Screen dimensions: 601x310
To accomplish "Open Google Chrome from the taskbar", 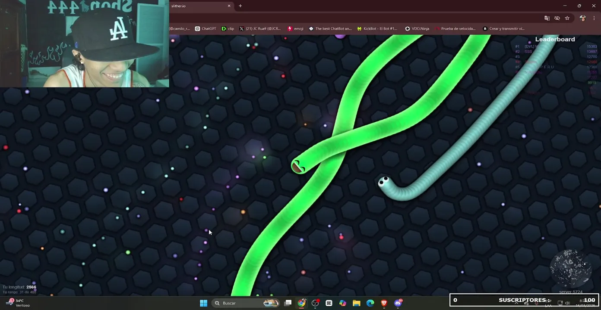I will point(302,303).
